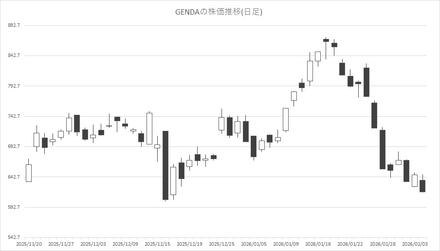Click the 2025/12/03 x-axis date
Image resolution: width=440 pixels, height=251 pixels.
click(92, 243)
